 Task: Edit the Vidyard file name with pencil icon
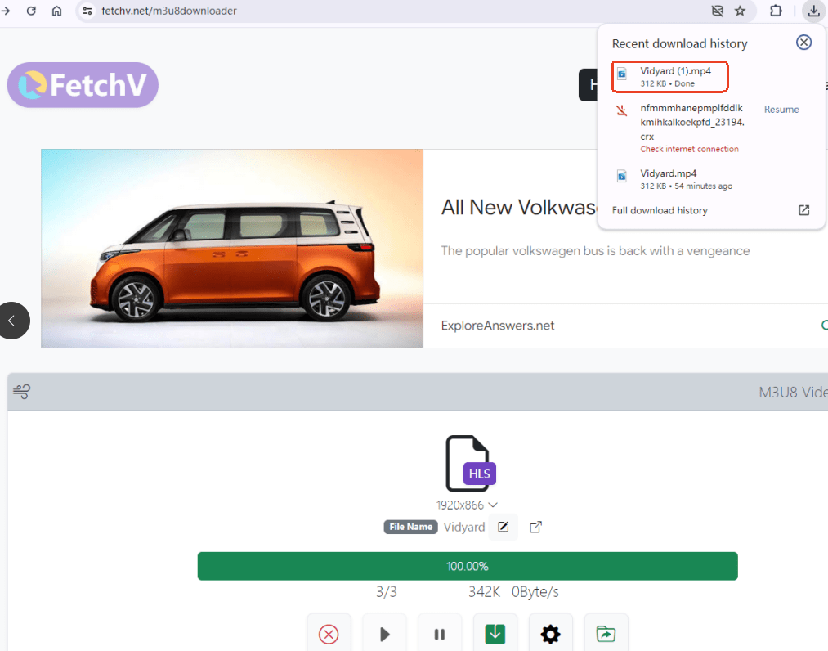tap(504, 528)
